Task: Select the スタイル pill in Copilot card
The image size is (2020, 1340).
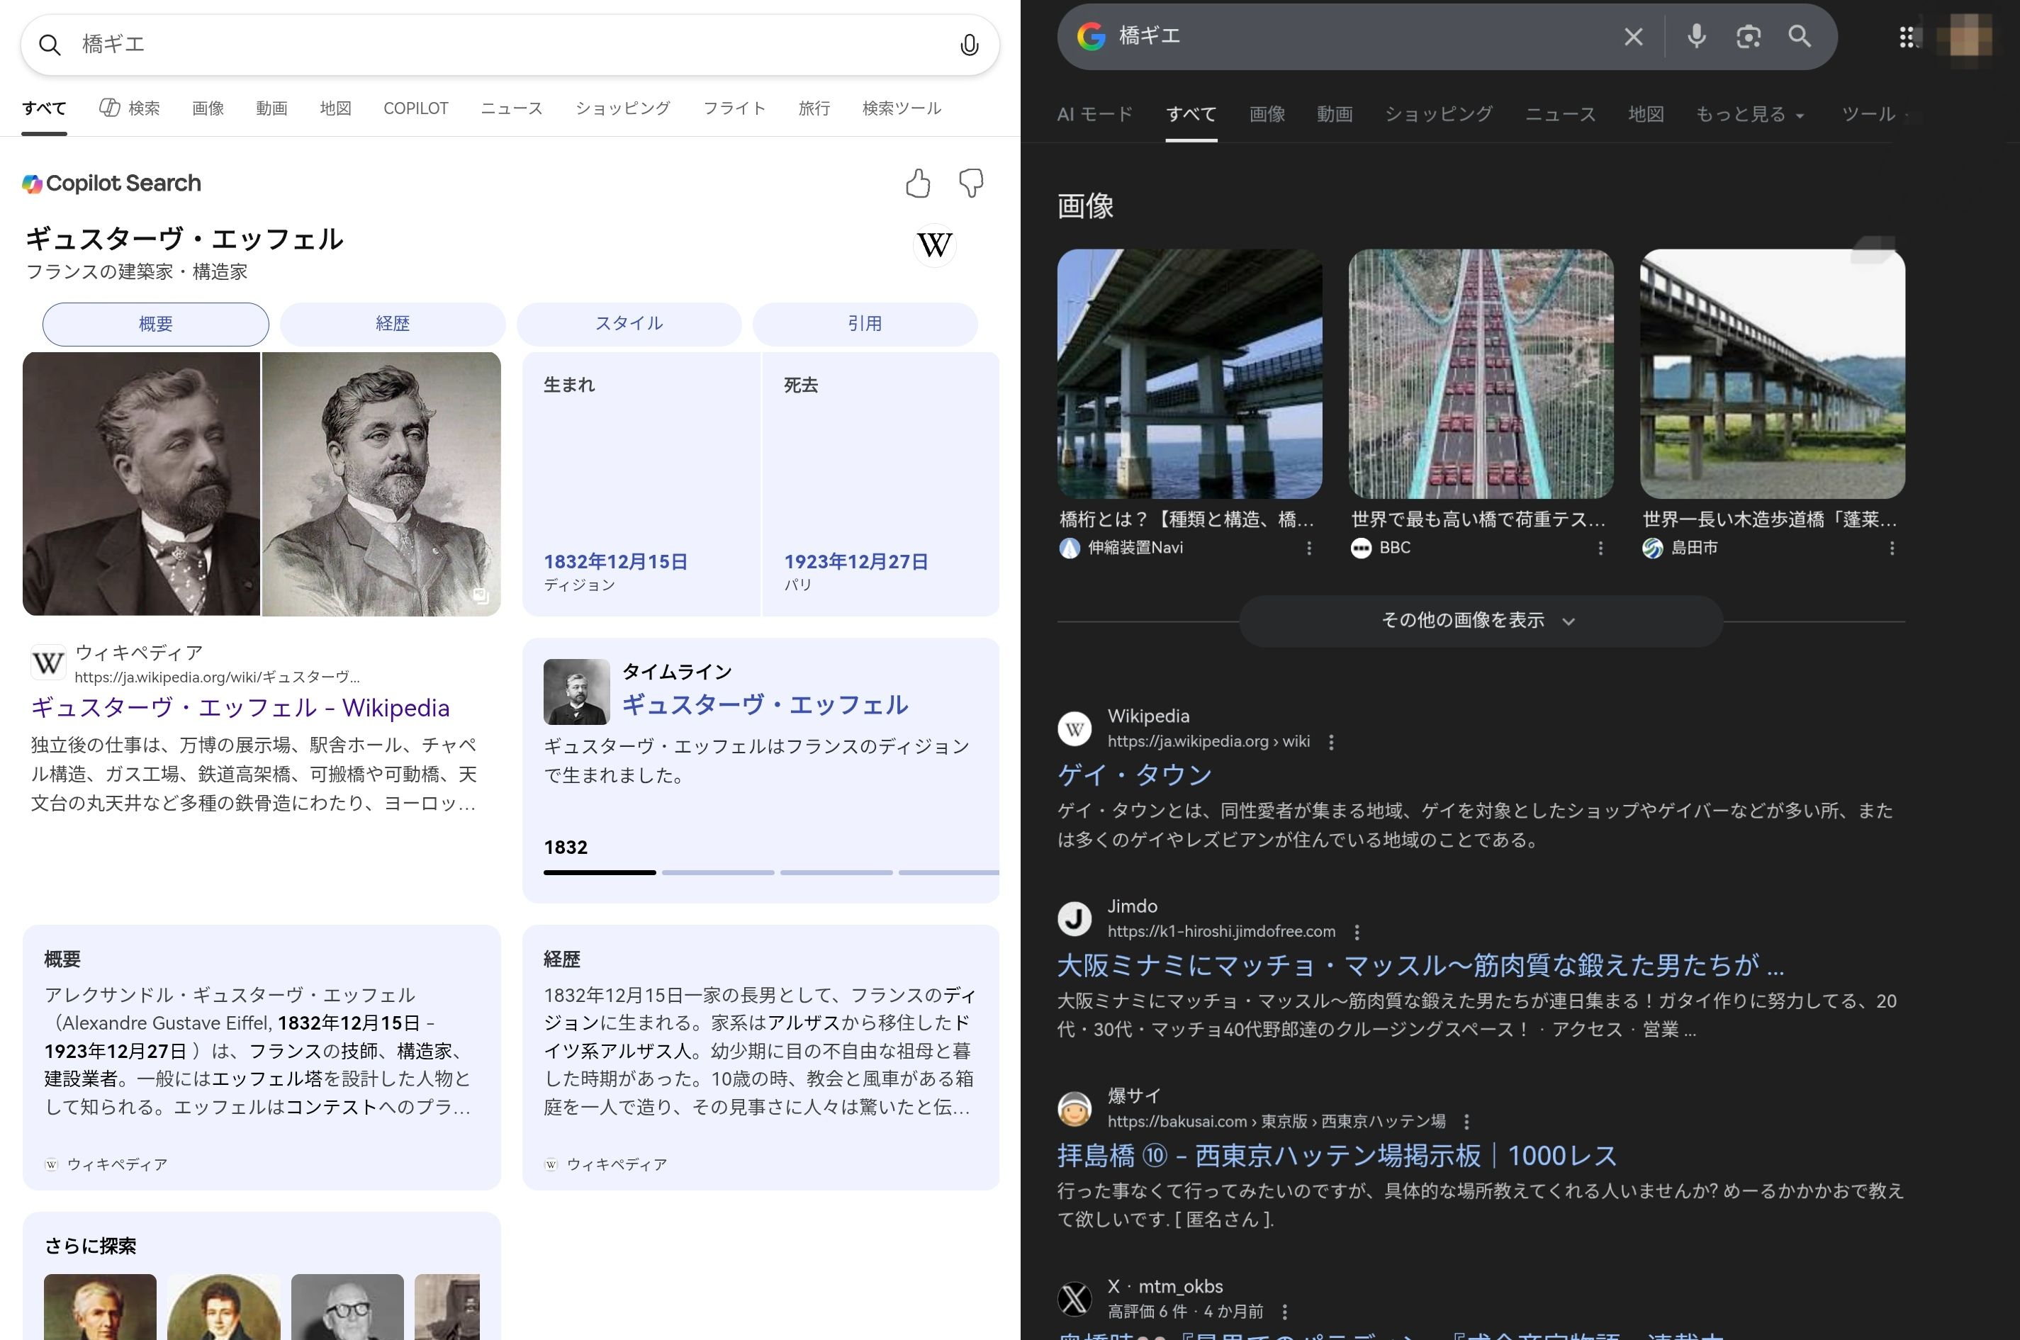Action: point(629,324)
